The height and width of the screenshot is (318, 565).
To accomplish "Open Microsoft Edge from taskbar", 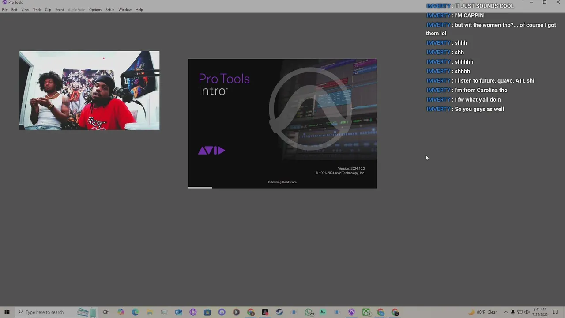I will pos(135,312).
